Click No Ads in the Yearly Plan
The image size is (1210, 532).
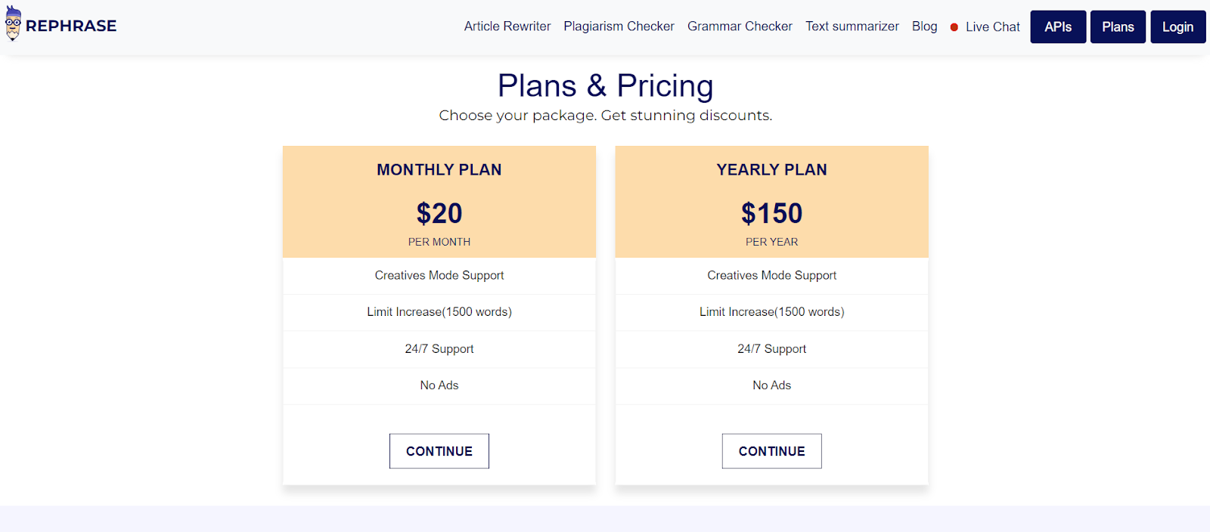tap(771, 385)
